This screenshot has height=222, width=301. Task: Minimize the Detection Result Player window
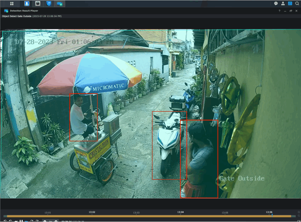click(285, 11)
